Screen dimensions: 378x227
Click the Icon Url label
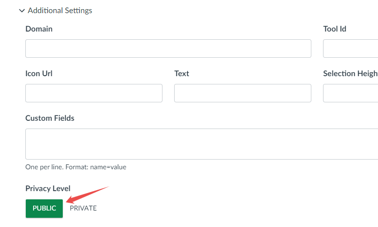(x=39, y=73)
